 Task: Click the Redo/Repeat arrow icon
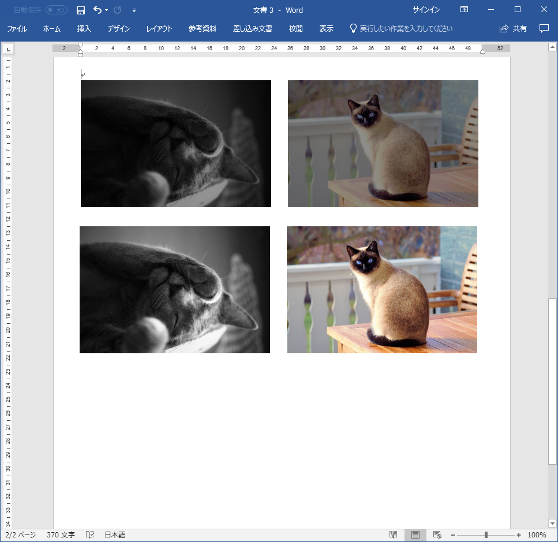tap(118, 10)
